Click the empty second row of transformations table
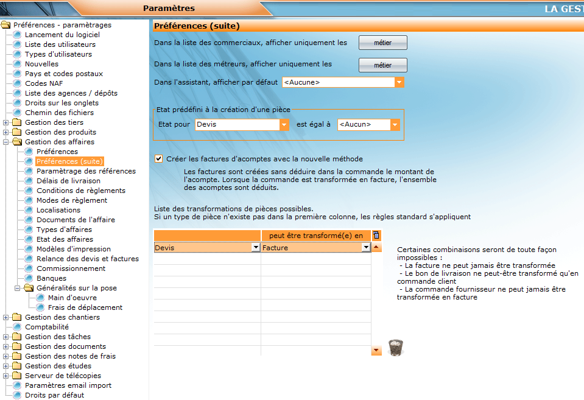The image size is (584, 400). 262,259
